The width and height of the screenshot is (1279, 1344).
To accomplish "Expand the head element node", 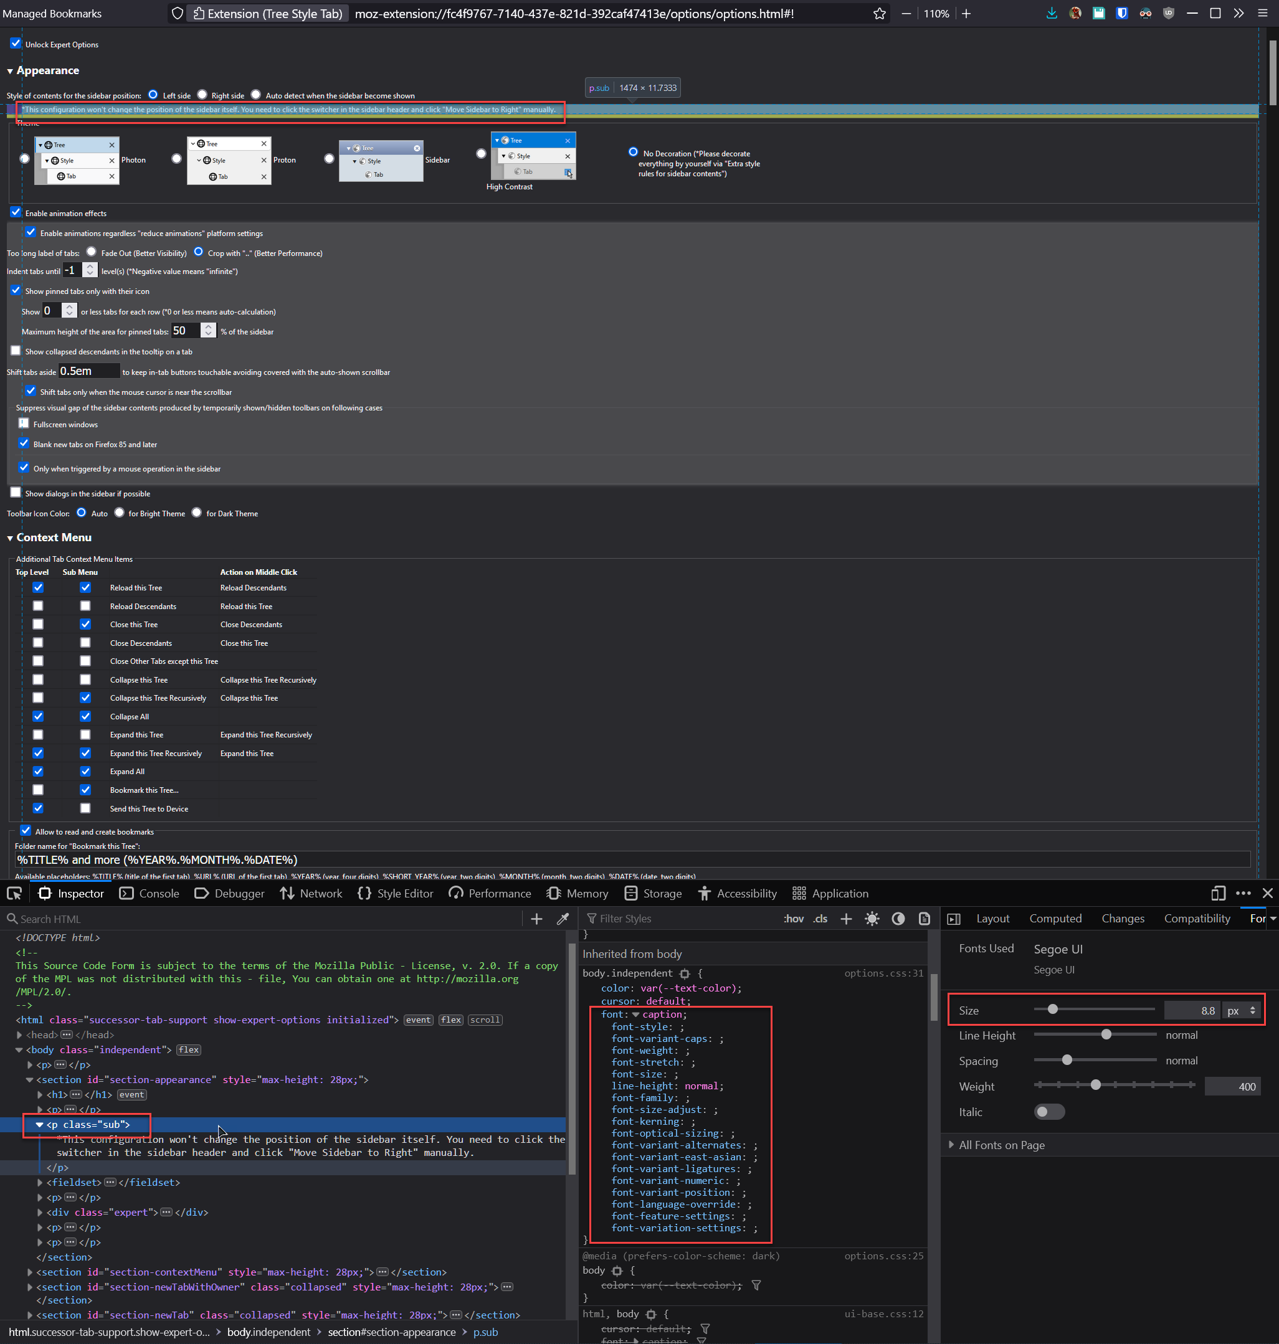I will tap(20, 1034).
